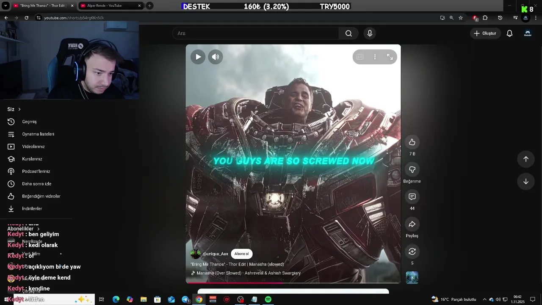The height and width of the screenshot is (305, 542).
Task: Open the Oluştur create menu
Action: (485, 33)
